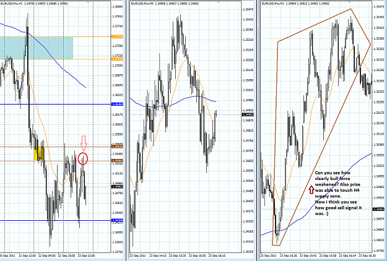
Task: Click the 23 Sep 14:15 time label
Action: pos(158,255)
